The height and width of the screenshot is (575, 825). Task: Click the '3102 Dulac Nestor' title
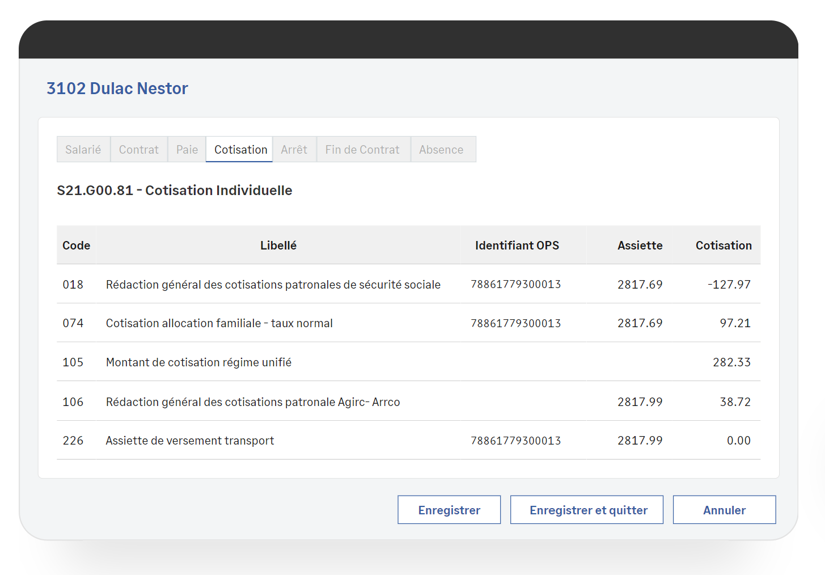pos(117,88)
